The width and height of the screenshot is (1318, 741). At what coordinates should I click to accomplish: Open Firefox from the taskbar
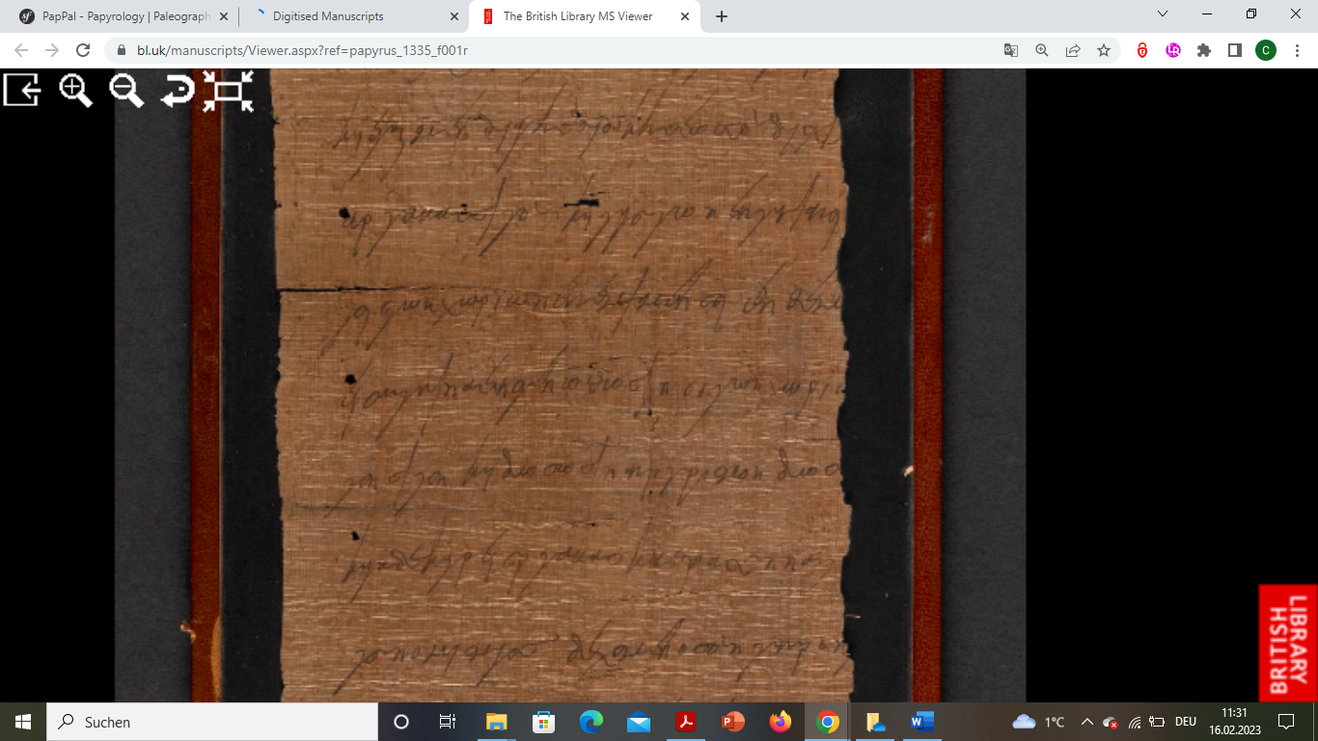pyautogui.click(x=780, y=722)
